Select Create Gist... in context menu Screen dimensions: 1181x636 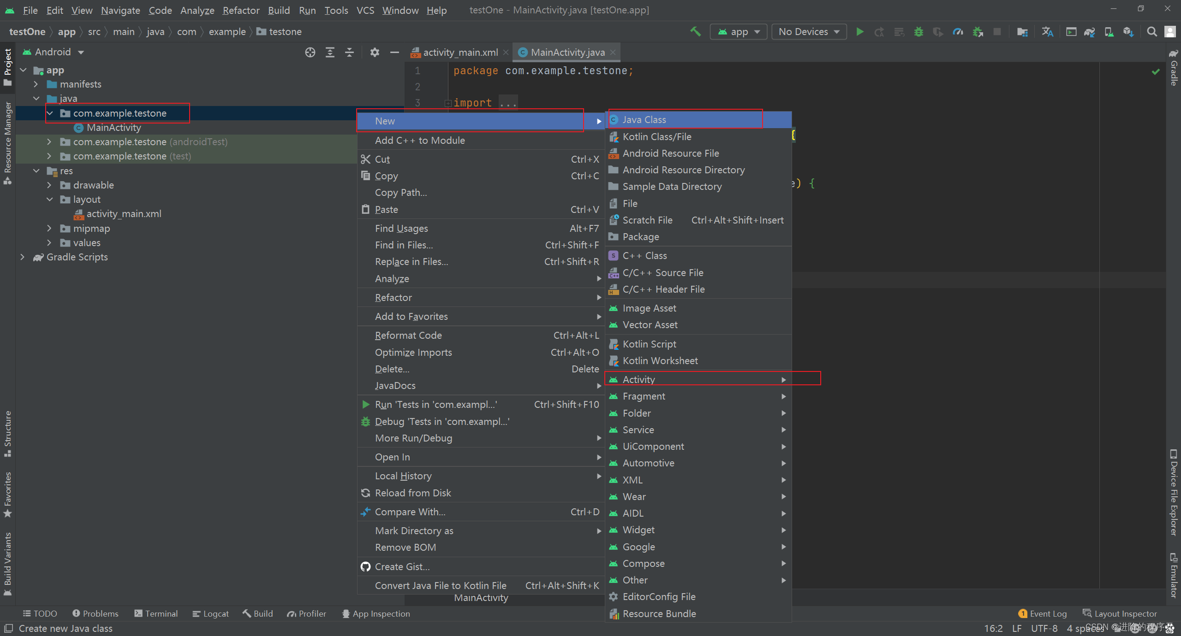[x=481, y=567]
